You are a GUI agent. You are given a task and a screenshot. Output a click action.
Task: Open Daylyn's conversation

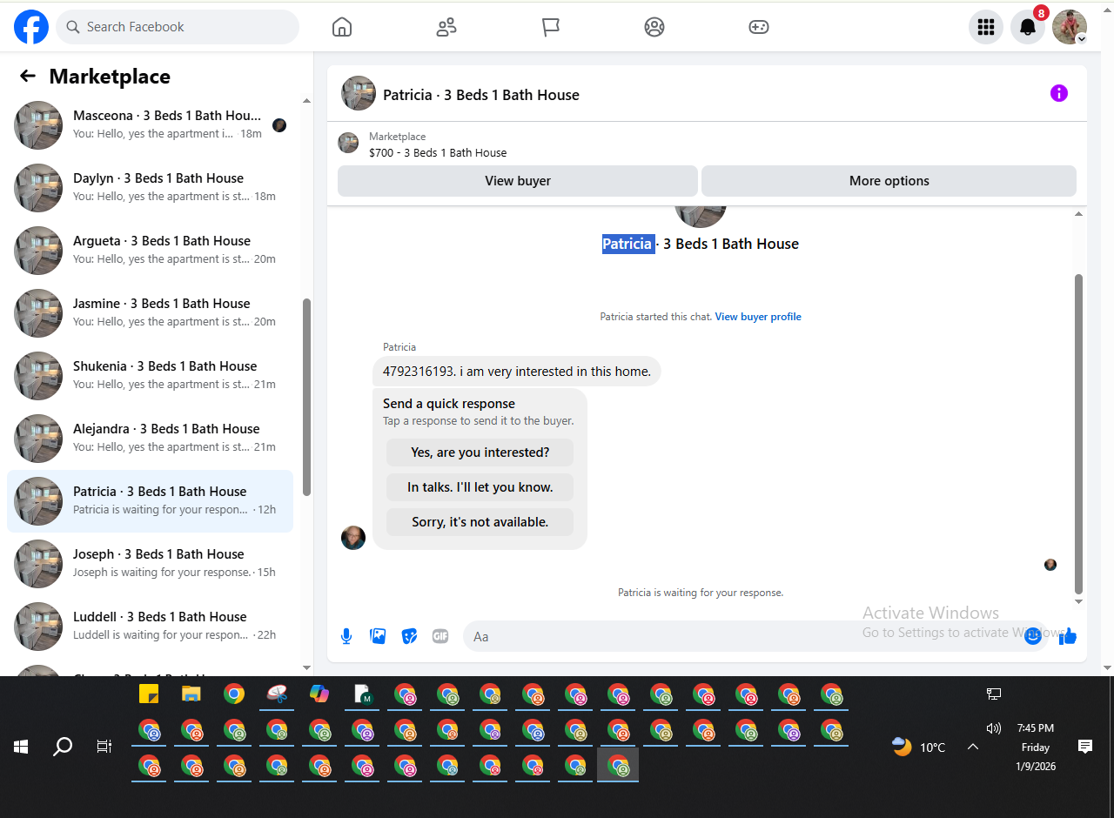pyautogui.click(x=150, y=188)
